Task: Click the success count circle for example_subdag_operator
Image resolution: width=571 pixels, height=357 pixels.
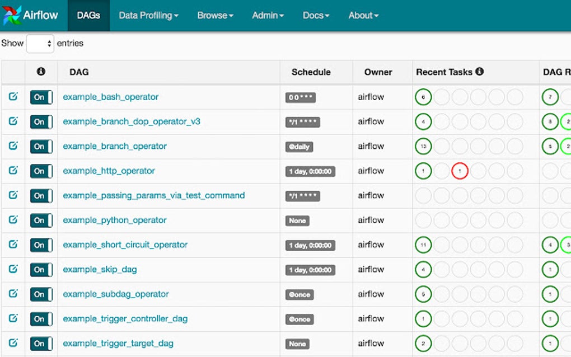Action: pyautogui.click(x=423, y=294)
